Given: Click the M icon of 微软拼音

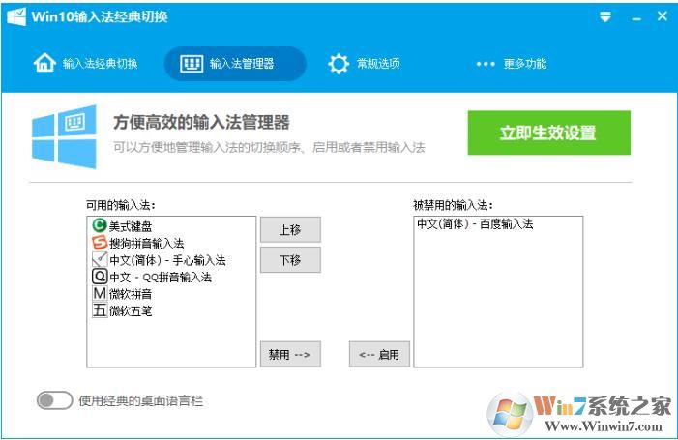Looking at the screenshot, I should (100, 293).
